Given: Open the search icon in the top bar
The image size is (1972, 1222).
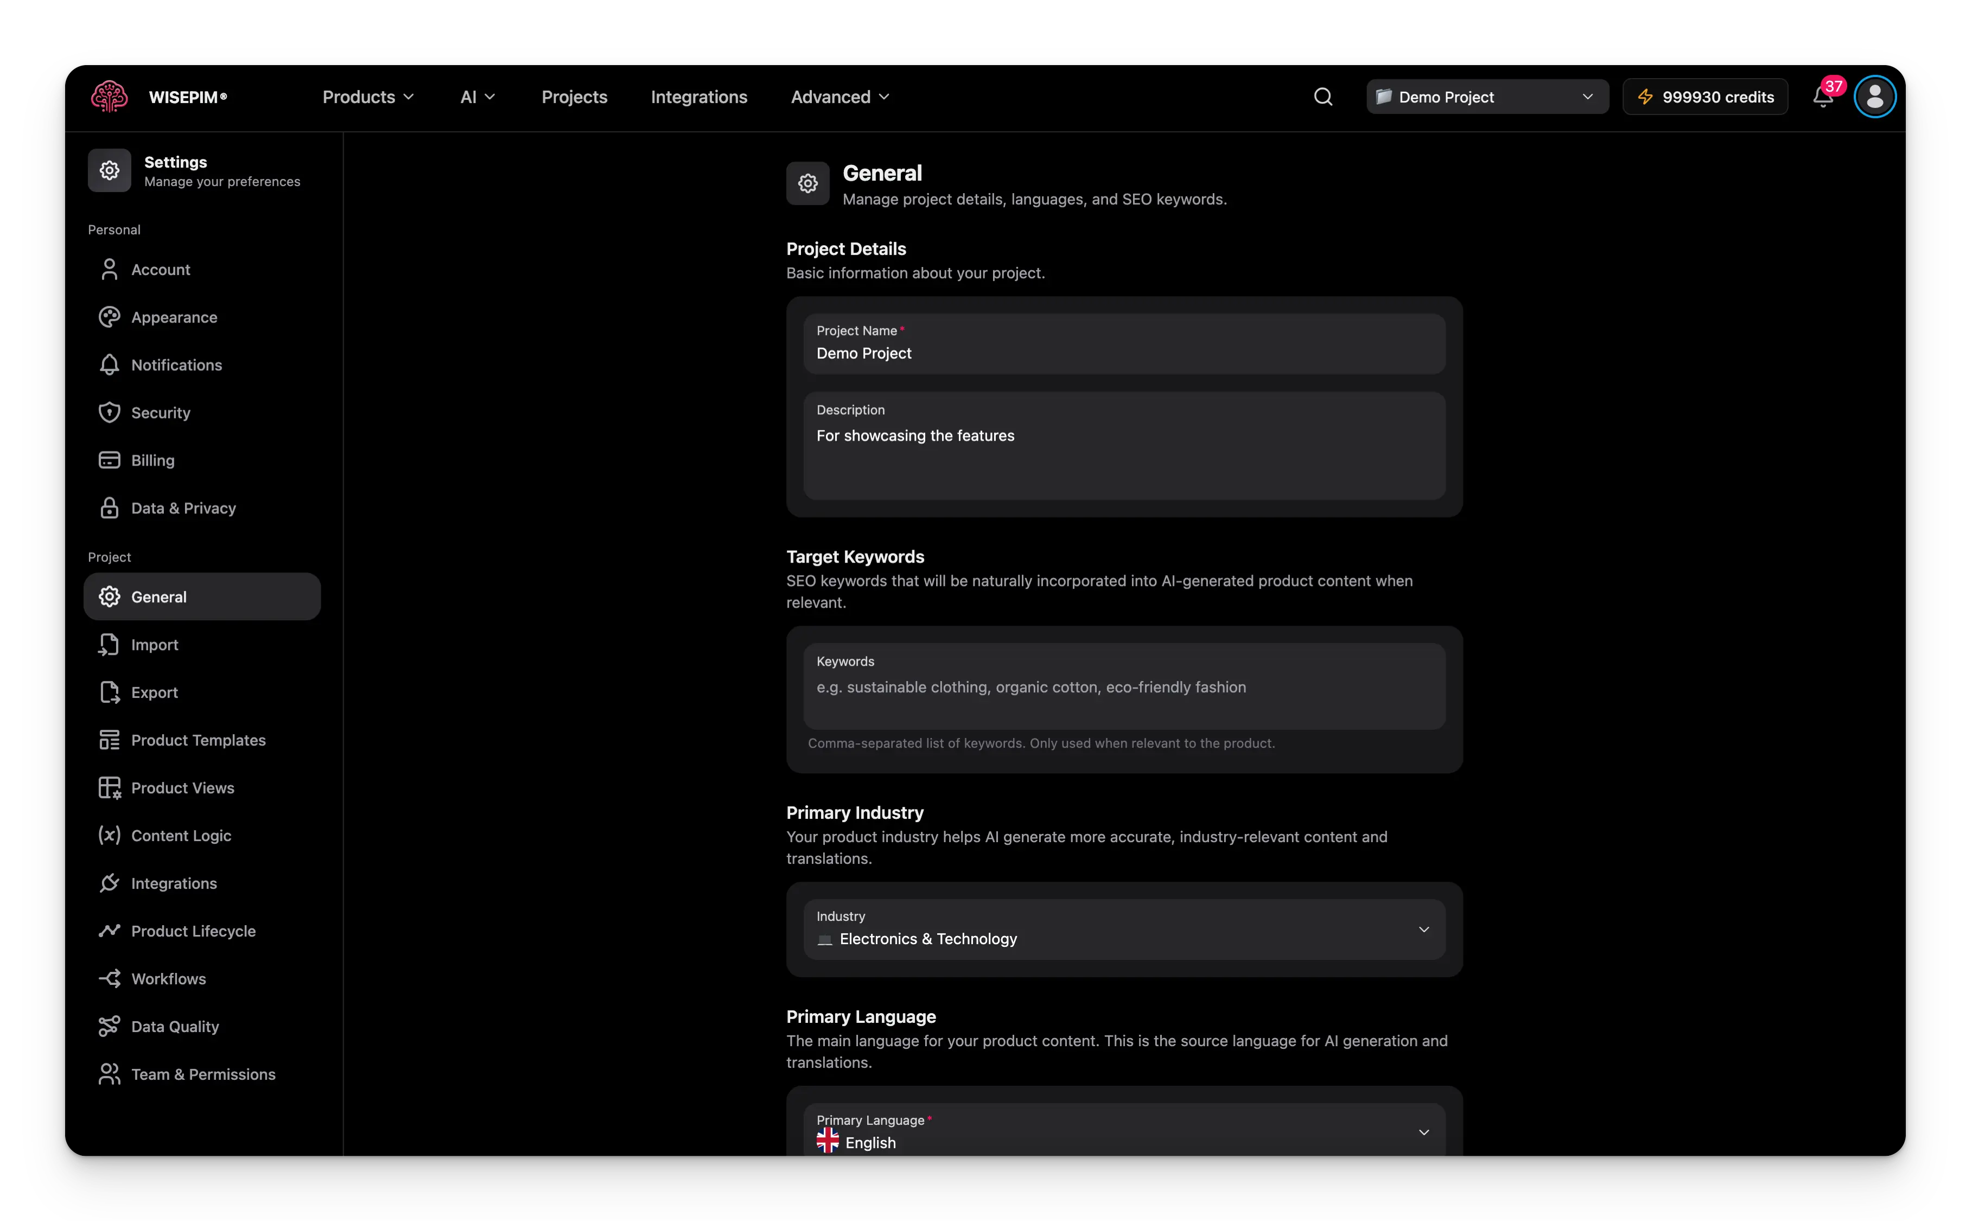Looking at the screenshot, I should 1322,96.
